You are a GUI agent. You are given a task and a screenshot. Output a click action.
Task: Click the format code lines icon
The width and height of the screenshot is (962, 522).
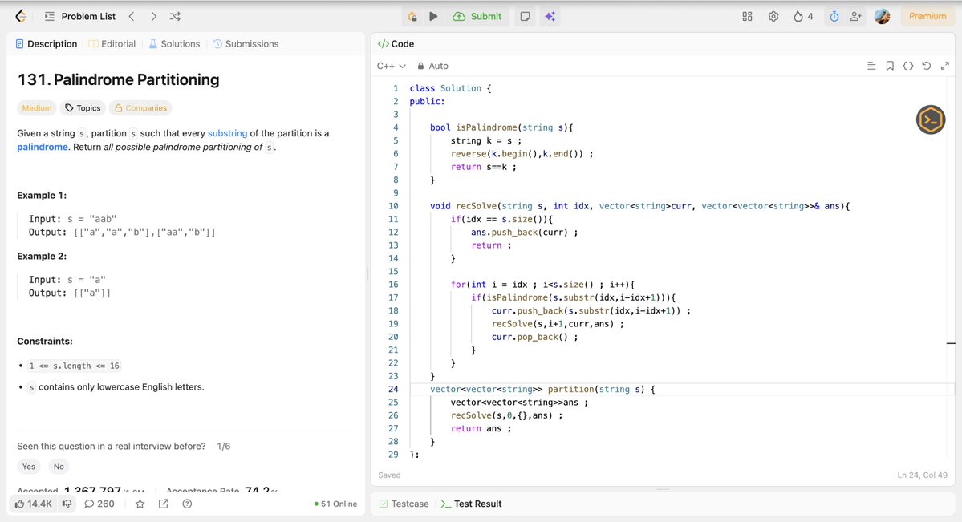[871, 66]
